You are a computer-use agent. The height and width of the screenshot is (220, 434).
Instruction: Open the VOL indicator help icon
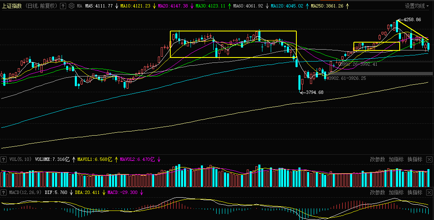[4, 159]
